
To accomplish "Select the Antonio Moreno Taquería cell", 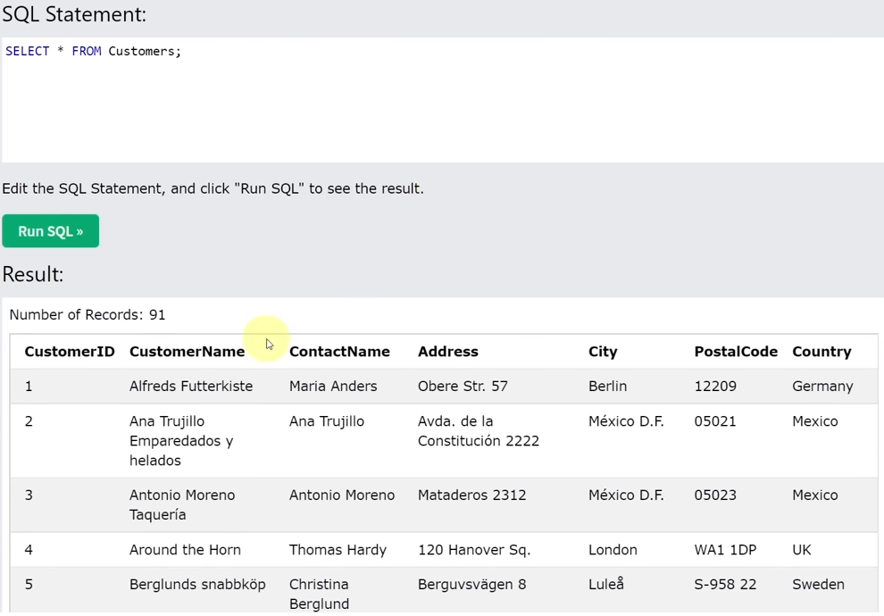I will 182,505.
